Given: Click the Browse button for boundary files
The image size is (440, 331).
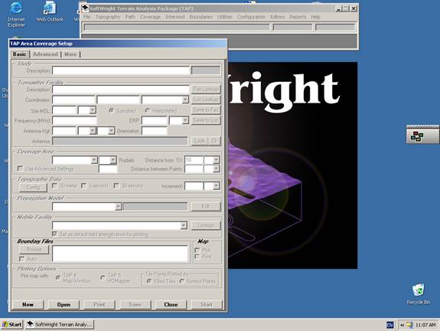Looking at the screenshot, I should click(34, 250).
